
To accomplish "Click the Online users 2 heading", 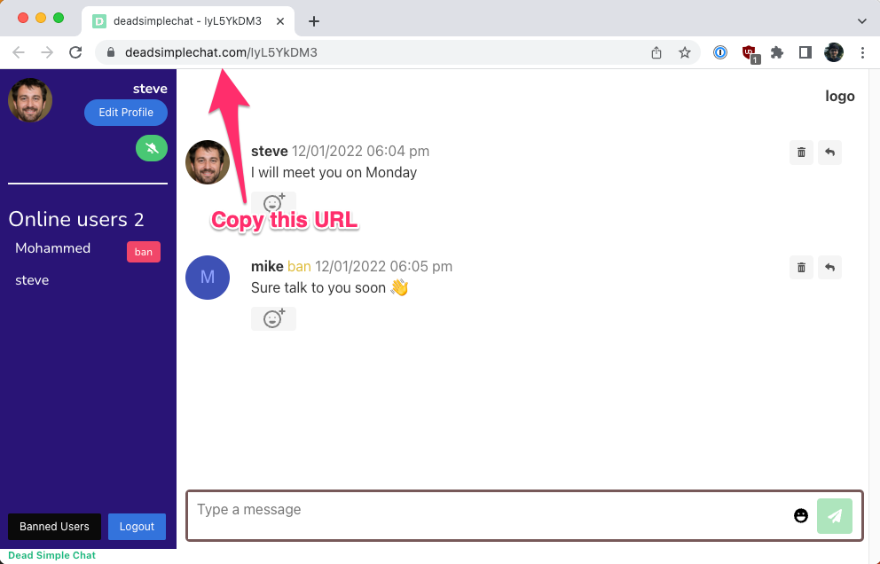I will [76, 219].
